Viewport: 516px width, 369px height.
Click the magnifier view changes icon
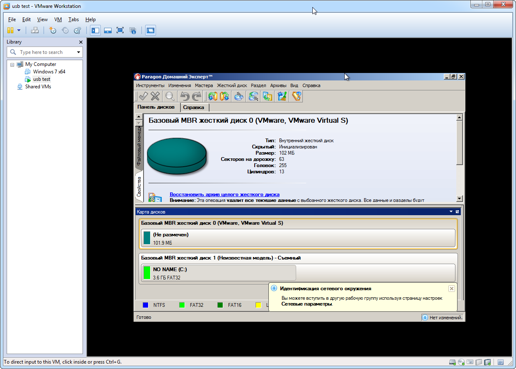point(170,96)
